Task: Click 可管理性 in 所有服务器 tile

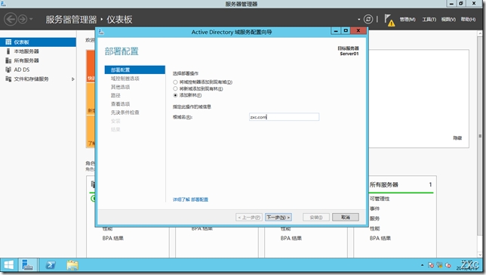Action: point(380,199)
